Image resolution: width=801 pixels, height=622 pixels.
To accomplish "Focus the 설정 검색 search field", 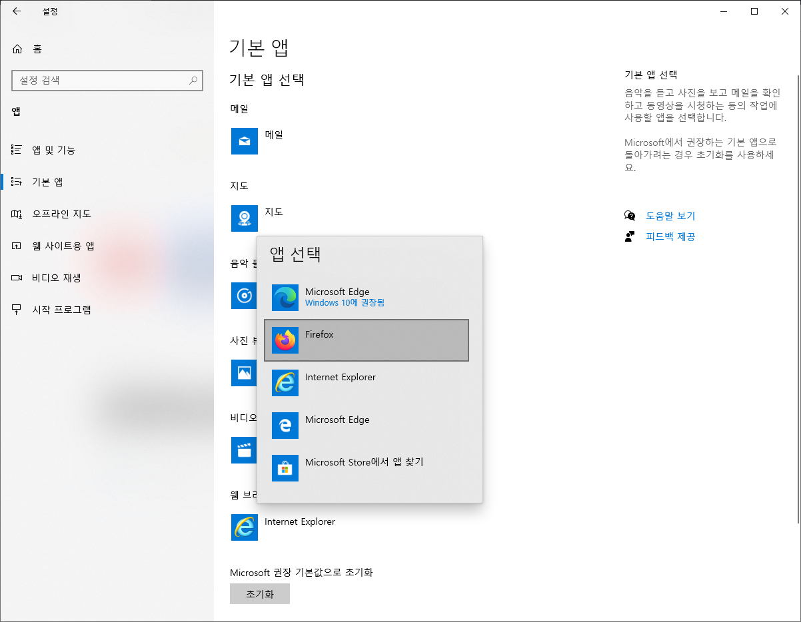I will [x=107, y=80].
